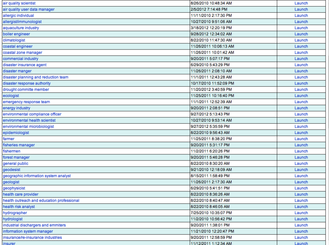The image size is (329, 245).
Task: Open the general public link
Action: 15,163
